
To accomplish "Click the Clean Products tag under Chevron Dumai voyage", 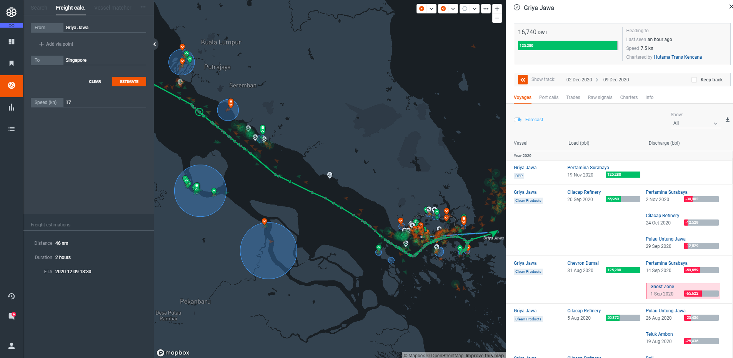I will [528, 272].
